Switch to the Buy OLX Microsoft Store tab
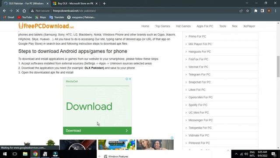Screen dimensions: 280x158 click(x=75, y=4)
